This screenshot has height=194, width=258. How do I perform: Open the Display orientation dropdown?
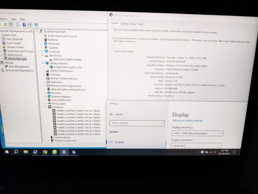point(196,146)
